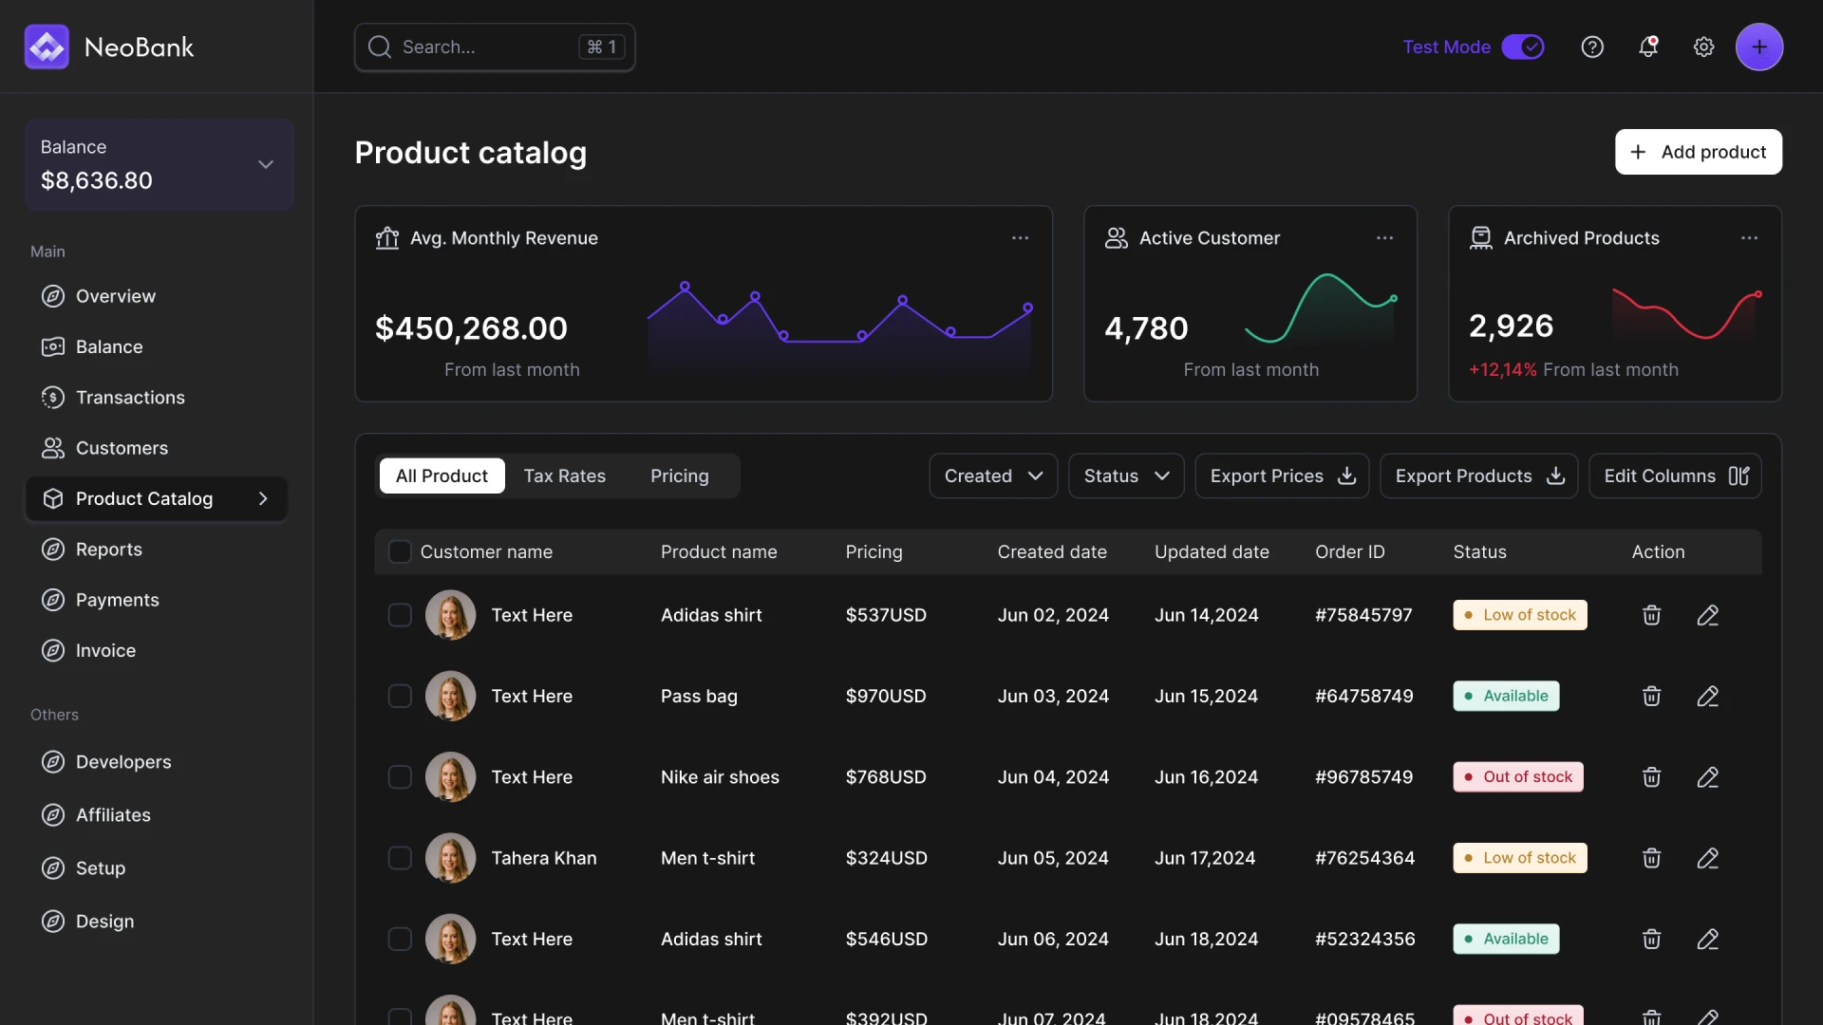Open the Created filter dropdown
Image resolution: width=1823 pixels, height=1025 pixels.
993,475
